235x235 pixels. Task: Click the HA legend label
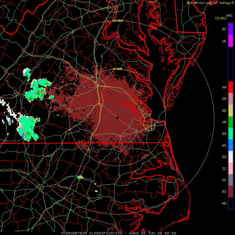224,87
